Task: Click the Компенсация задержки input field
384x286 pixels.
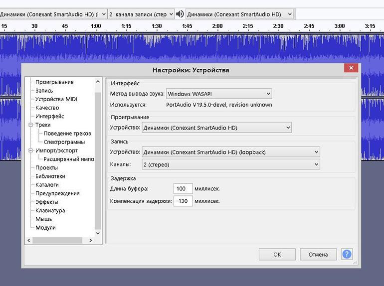Action: pyautogui.click(x=183, y=201)
